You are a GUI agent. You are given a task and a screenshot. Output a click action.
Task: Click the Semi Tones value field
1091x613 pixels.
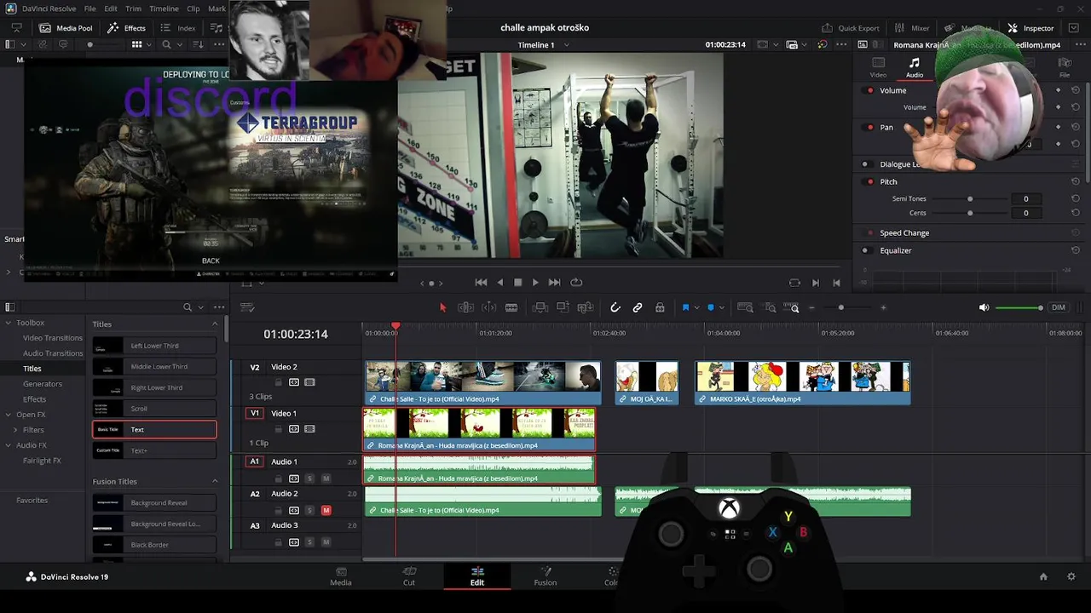click(x=1025, y=199)
